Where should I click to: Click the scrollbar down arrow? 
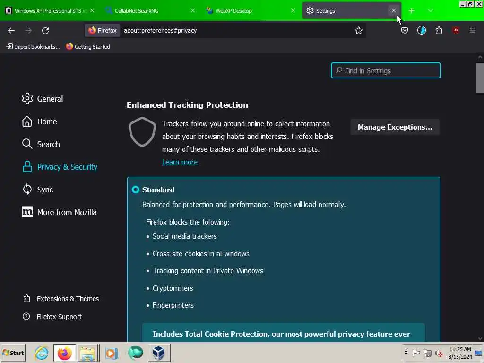[480, 338]
